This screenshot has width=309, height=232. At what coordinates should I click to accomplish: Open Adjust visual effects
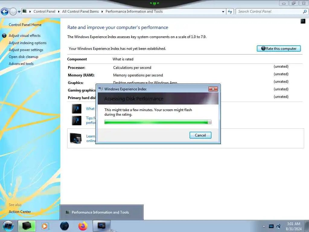(24, 36)
